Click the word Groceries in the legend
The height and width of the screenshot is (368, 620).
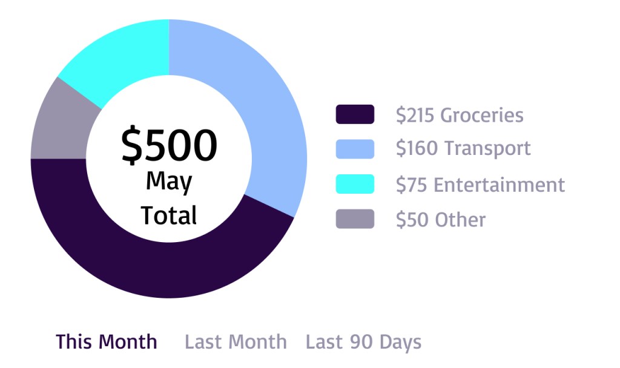click(482, 115)
